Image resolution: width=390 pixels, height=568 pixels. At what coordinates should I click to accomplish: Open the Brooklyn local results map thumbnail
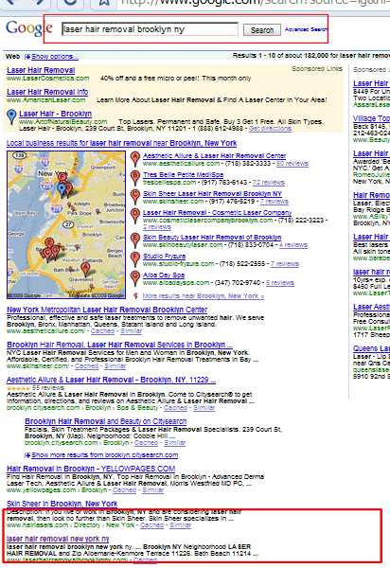[x=66, y=225]
